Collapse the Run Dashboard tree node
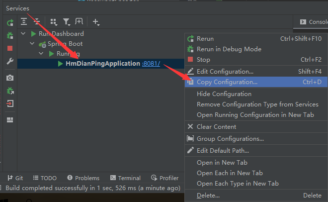Image resolution: width=328 pixels, height=202 pixels. [x=23, y=34]
